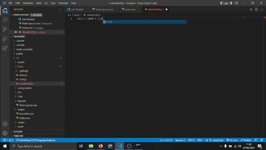Image resolution: width=266 pixels, height=150 pixels.
Task: Open the Terminal menu
Action: [63, 3]
